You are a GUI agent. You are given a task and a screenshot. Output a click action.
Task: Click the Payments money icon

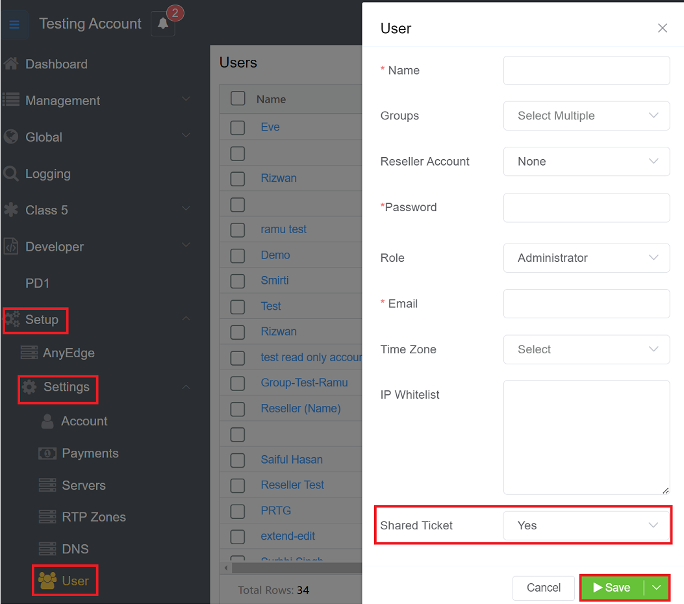(47, 453)
